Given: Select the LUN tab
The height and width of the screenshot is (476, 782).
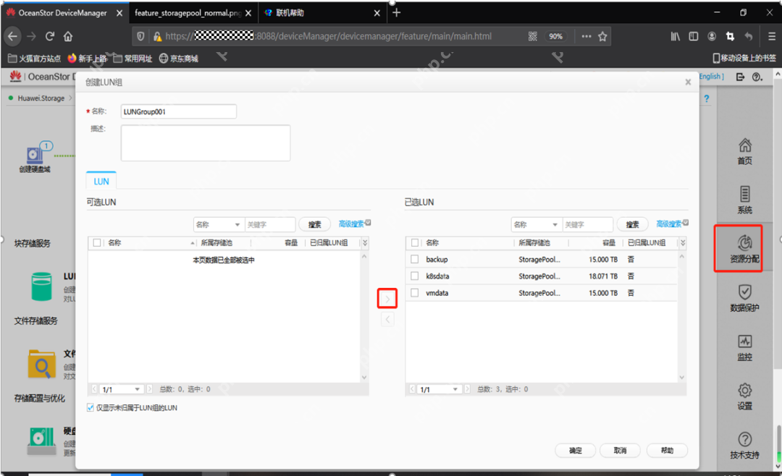Looking at the screenshot, I should click(101, 182).
